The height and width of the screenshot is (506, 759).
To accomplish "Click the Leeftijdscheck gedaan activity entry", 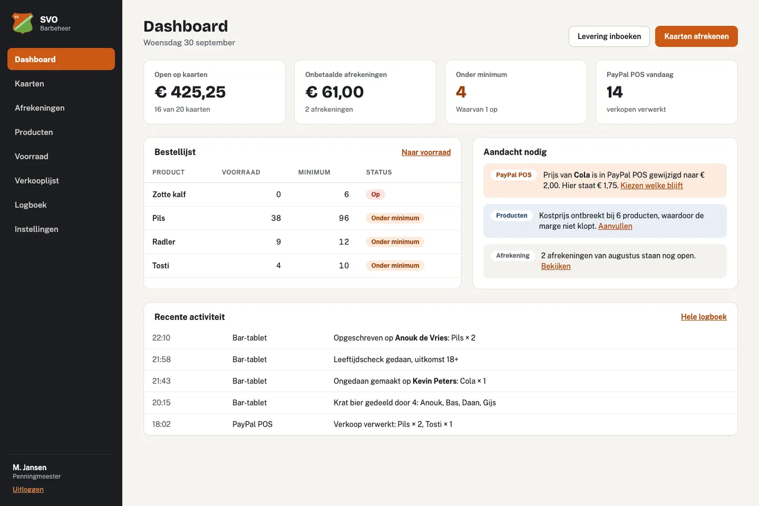I will point(441,360).
